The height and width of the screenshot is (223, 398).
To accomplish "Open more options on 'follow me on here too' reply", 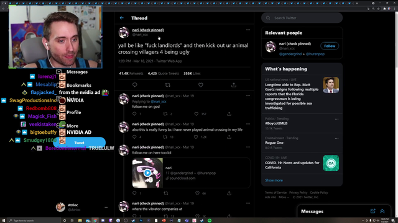I will coord(248,147).
